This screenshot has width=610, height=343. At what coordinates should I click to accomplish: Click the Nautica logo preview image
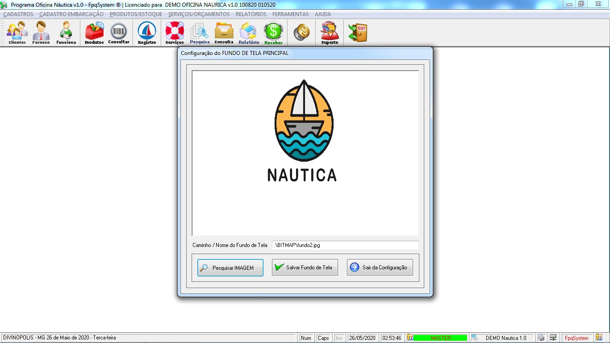click(x=305, y=153)
